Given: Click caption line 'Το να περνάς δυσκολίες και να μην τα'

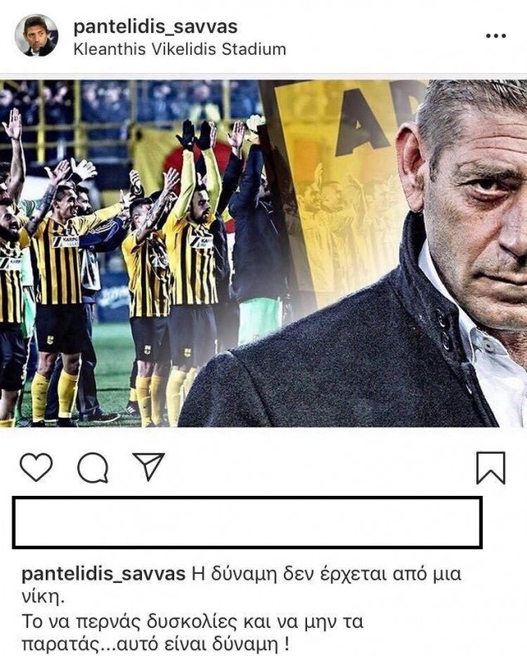Looking at the screenshot, I should coord(193,622).
